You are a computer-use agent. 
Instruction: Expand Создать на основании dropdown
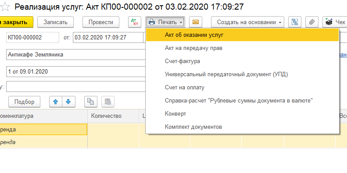247,22
